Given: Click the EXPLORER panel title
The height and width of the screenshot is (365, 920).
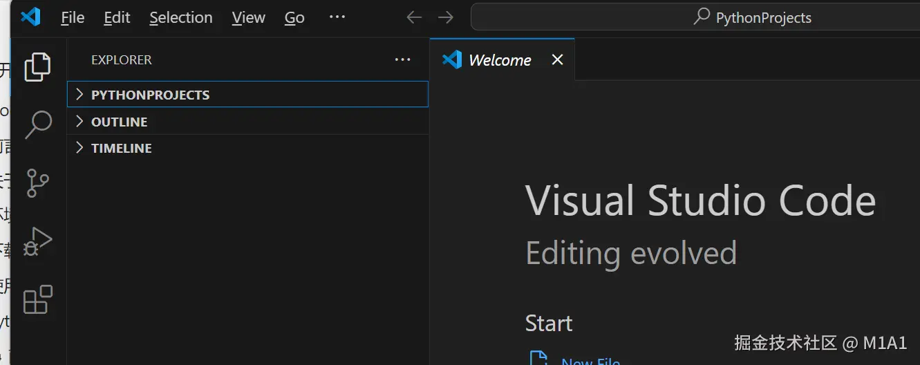Looking at the screenshot, I should click(x=122, y=60).
